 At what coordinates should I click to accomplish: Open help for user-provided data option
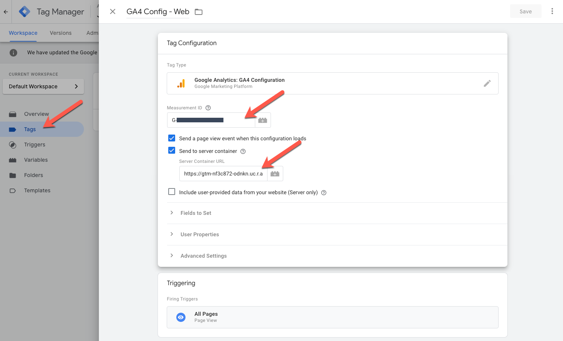[324, 193]
